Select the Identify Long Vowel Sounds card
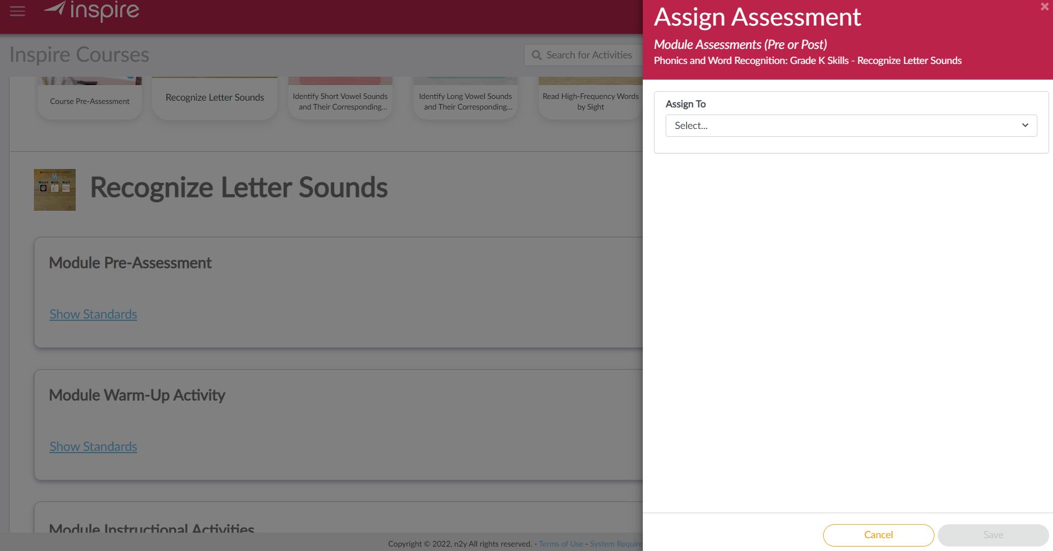 tap(465, 98)
